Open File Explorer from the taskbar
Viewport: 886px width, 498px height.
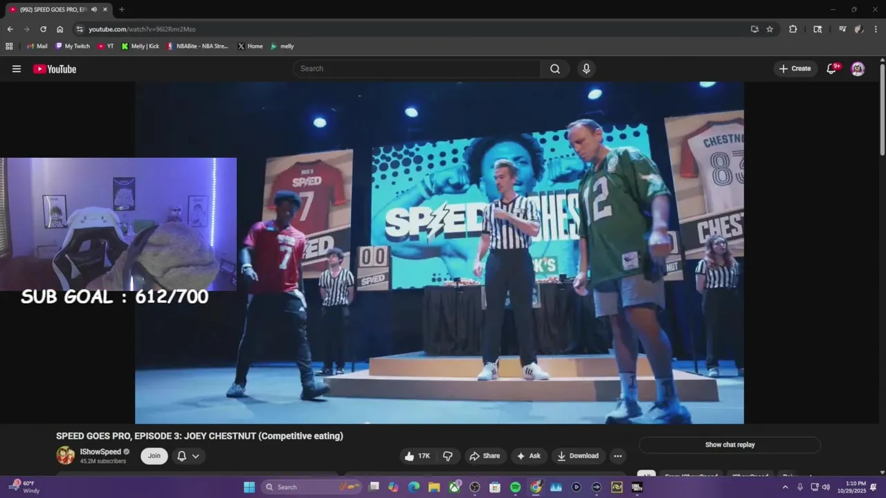pos(434,487)
